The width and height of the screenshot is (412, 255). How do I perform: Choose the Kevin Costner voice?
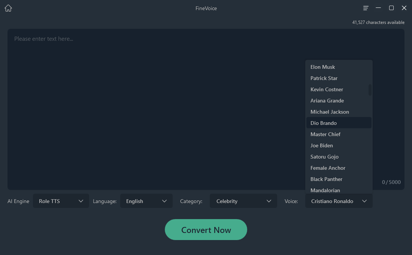[337, 89]
